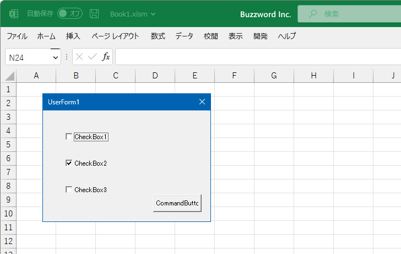Viewport: 401px width, 254px height.
Task: Open the 校閲 (Review) tab
Action: [211, 36]
